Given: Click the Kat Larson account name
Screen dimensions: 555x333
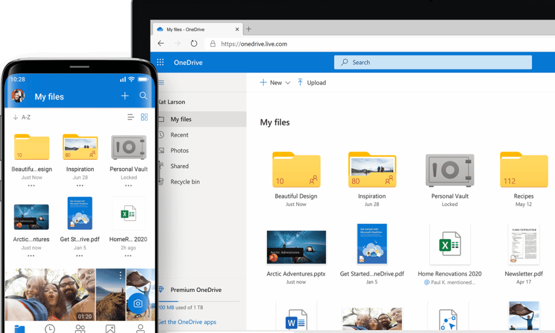Looking at the screenshot, I should (171, 102).
